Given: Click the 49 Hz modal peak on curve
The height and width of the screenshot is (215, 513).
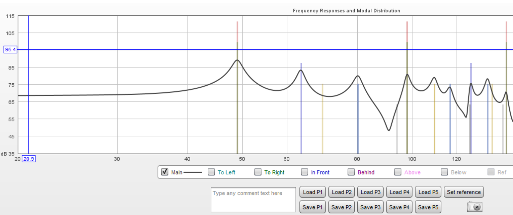Looking at the screenshot, I should click(237, 60).
